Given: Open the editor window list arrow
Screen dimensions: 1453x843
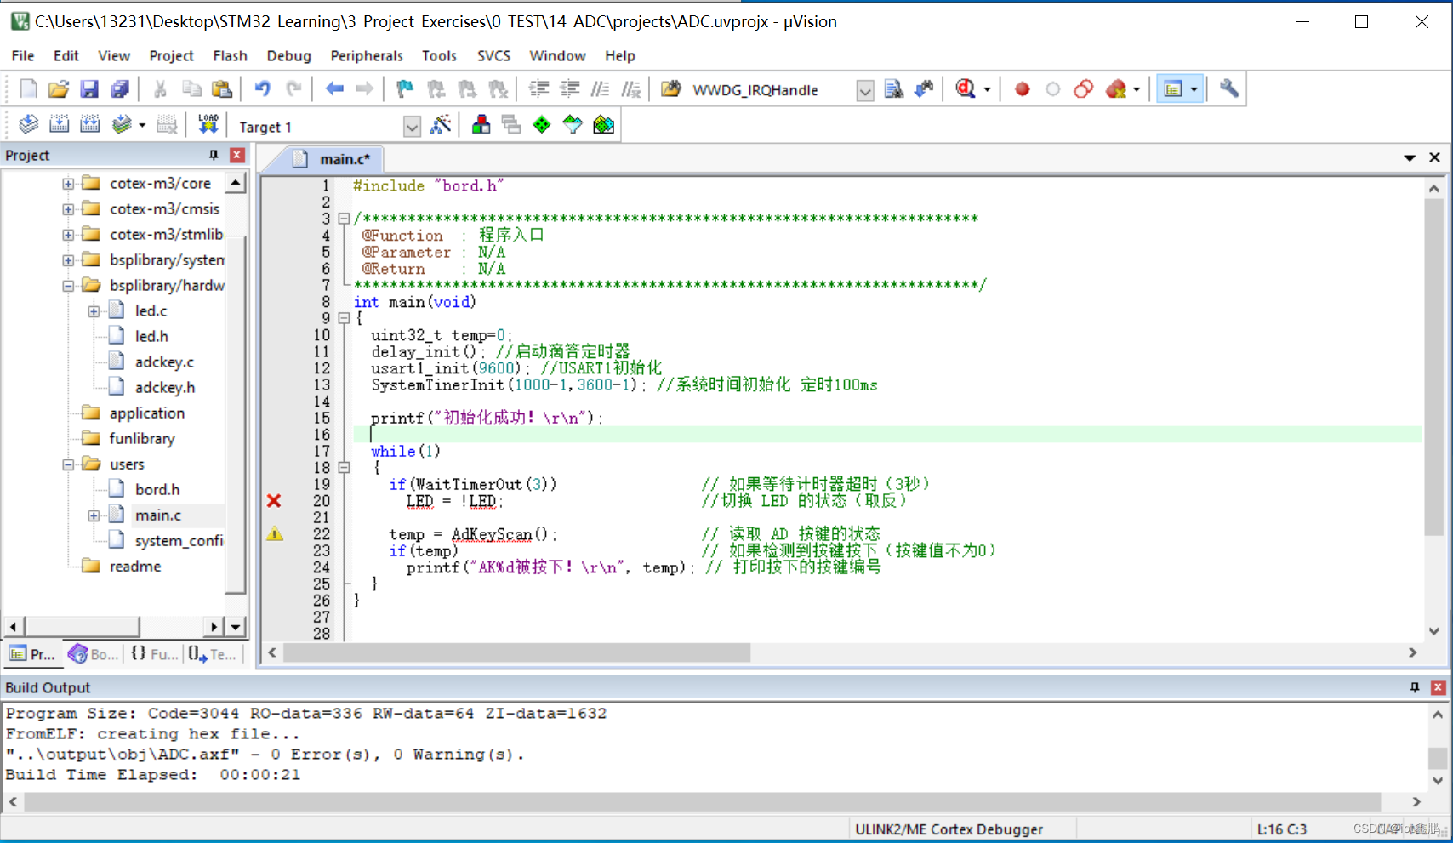Looking at the screenshot, I should [1410, 158].
